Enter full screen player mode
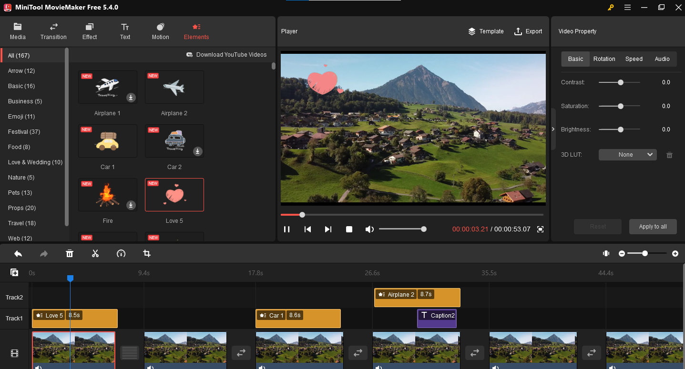This screenshot has width=685, height=369. pos(540,229)
